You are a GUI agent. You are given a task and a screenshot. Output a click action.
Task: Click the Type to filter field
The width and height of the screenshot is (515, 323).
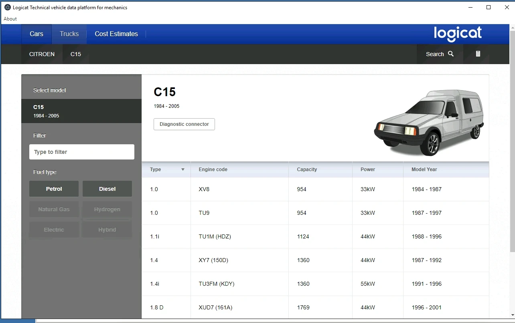pyautogui.click(x=82, y=152)
